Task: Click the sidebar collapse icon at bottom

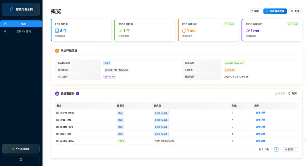Action: [21, 160]
